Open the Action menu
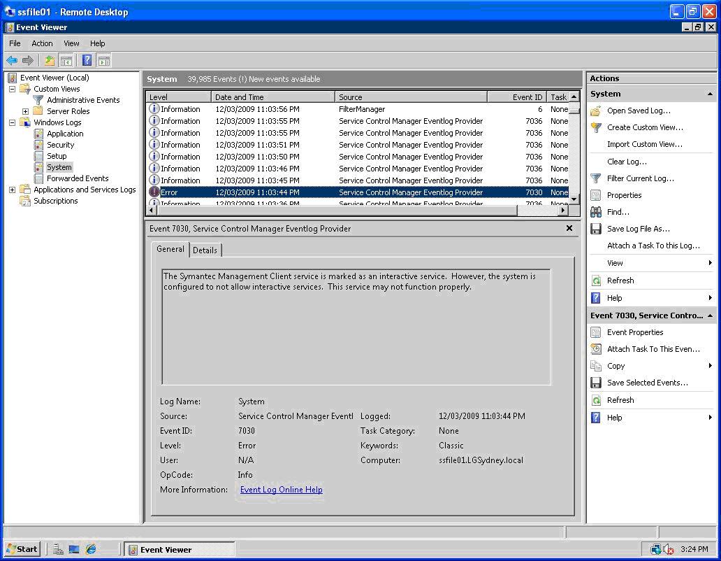The image size is (721, 561). (42, 43)
